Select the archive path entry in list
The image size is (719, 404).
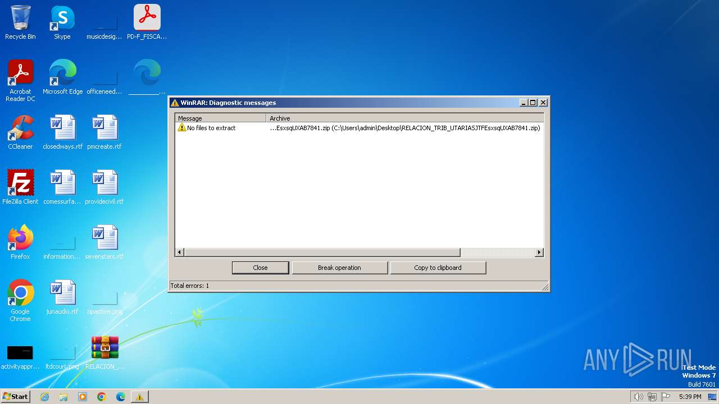coord(404,128)
